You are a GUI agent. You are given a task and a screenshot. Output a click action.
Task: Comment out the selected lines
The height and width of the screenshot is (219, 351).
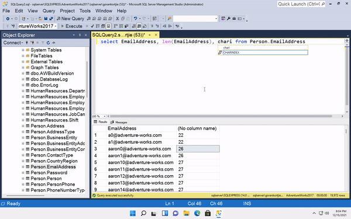(152, 26)
